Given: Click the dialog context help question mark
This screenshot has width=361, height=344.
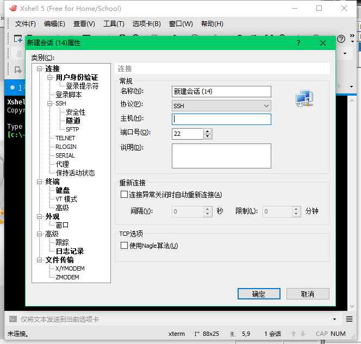Looking at the screenshot, I should tap(298, 43).
